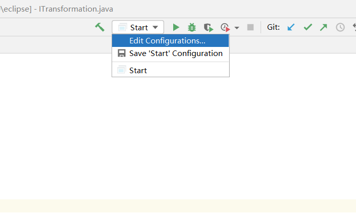Image resolution: width=356 pixels, height=217 pixels.
Task: Collapse the 'Start' run configuration dropdown
Action: coord(138,27)
